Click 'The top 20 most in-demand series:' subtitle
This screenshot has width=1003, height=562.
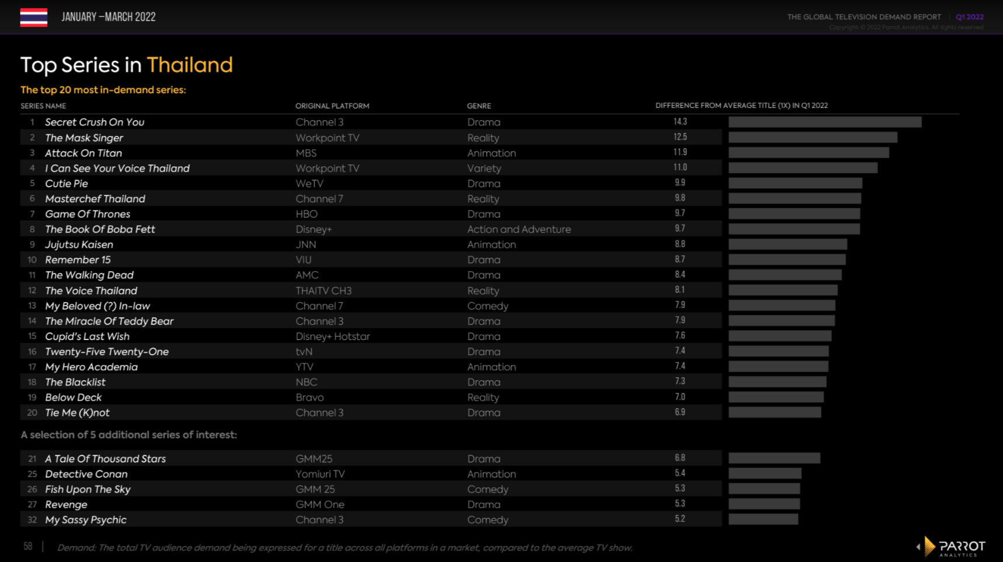coord(103,90)
